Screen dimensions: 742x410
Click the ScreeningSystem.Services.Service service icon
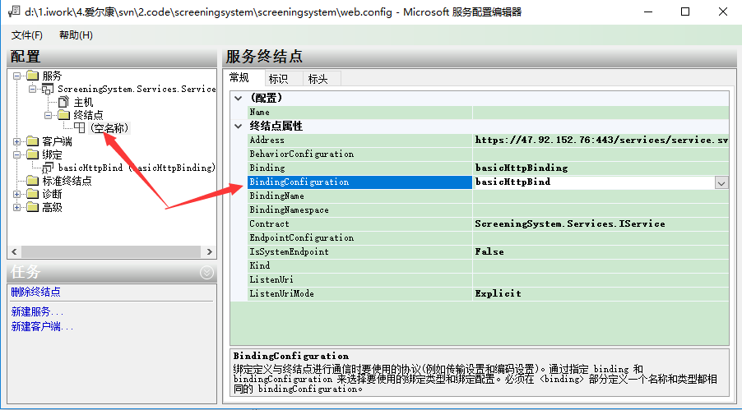click(x=48, y=89)
